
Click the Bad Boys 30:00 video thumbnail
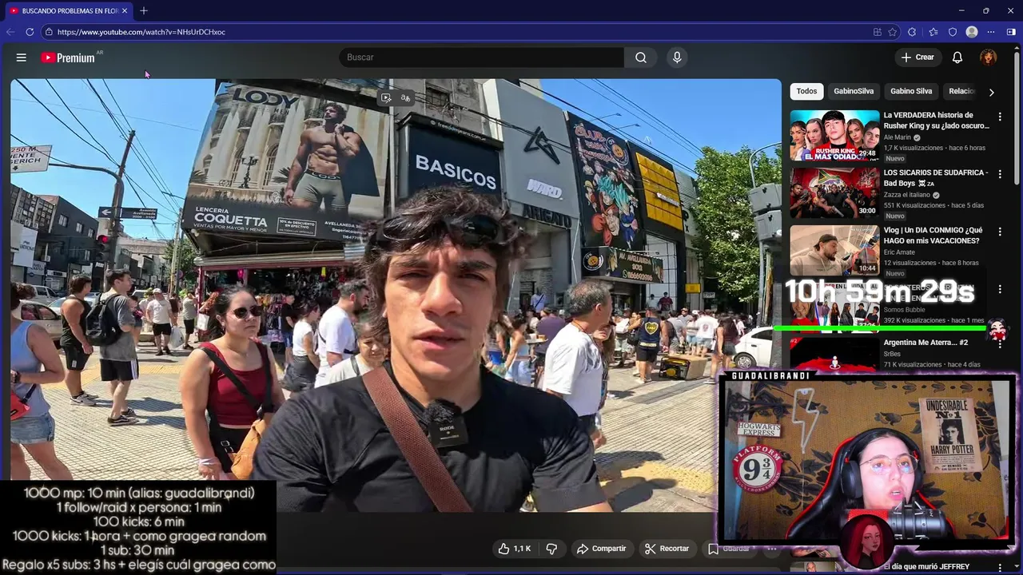pyautogui.click(x=834, y=193)
